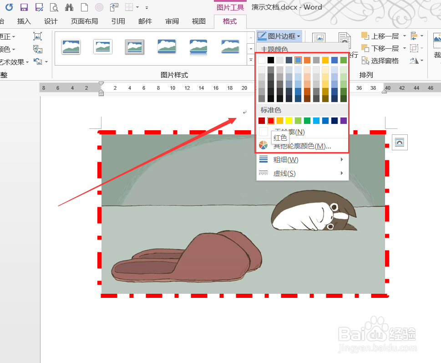The image size is (441, 363).
Task: Click the Layout Options icon beside the picture
Action: tap(400, 143)
